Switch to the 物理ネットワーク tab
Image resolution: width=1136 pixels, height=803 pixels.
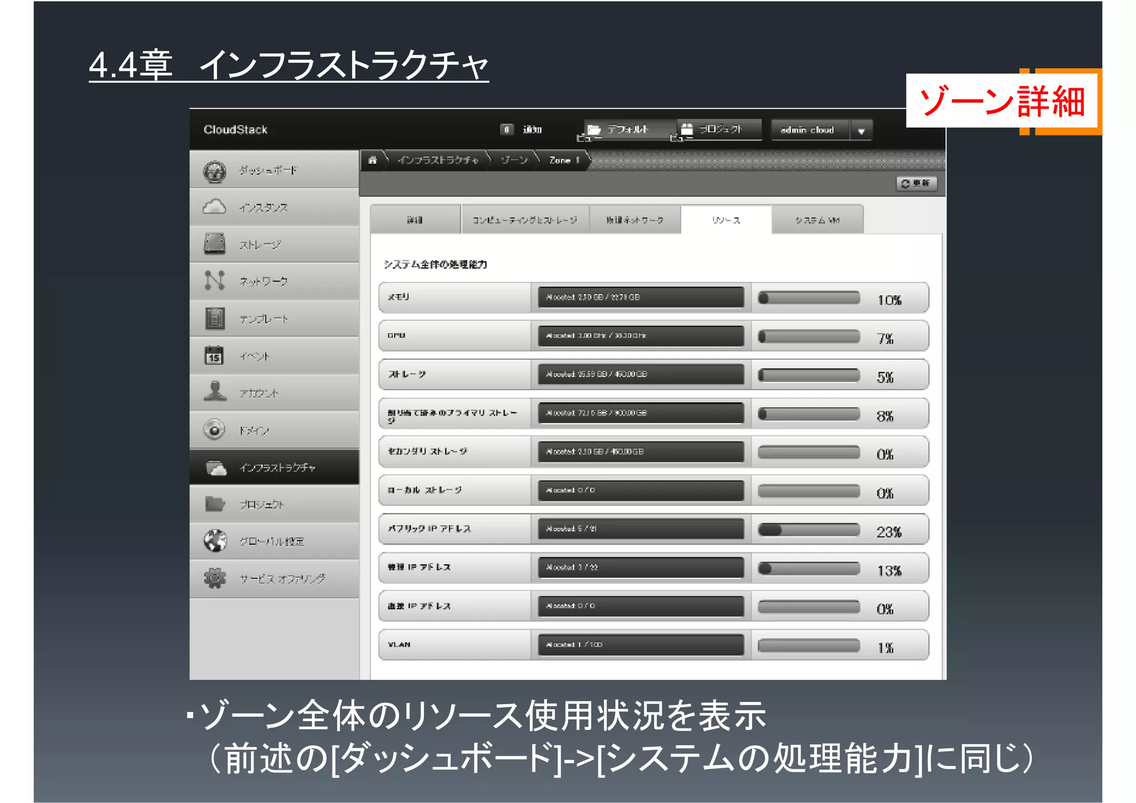[x=635, y=220]
